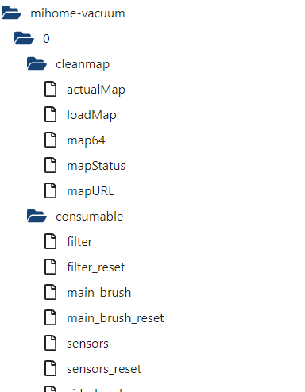This screenshot has height=392, width=305.
Task: Select the sensors state label
Action: point(87,344)
